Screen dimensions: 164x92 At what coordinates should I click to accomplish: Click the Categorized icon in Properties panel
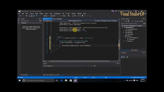(x=122, y=57)
